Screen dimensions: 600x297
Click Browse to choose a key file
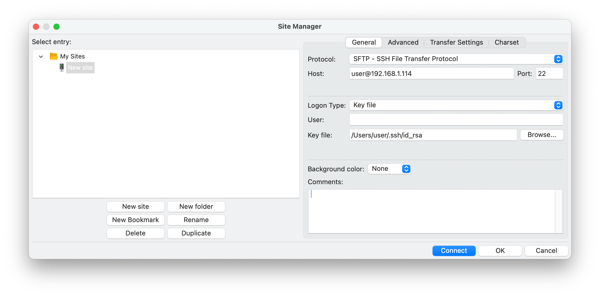[x=542, y=135]
